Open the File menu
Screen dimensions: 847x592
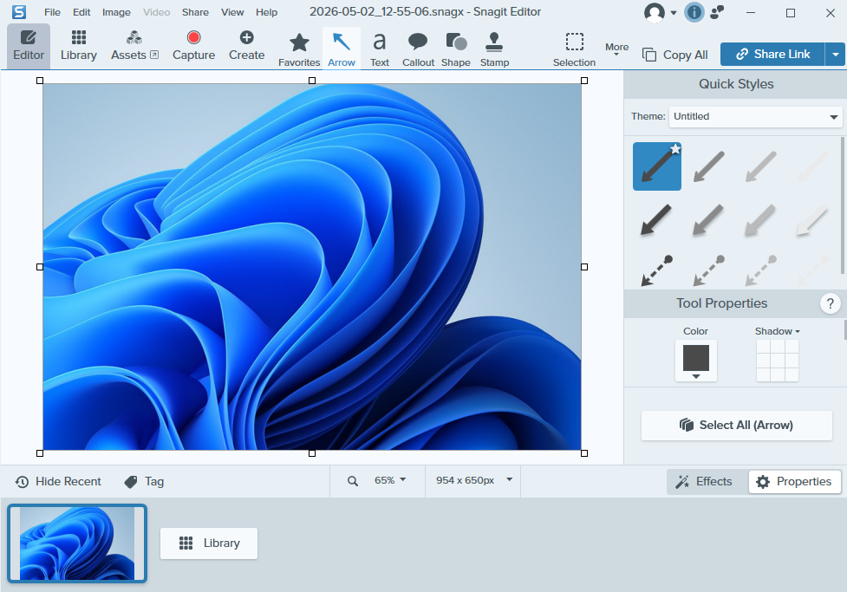point(52,12)
